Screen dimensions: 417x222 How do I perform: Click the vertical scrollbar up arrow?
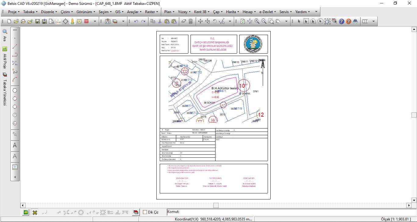pyautogui.click(x=414, y=30)
